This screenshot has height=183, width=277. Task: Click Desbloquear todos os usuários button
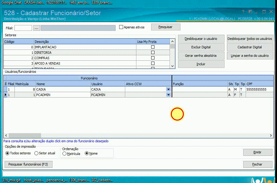pos(250,39)
